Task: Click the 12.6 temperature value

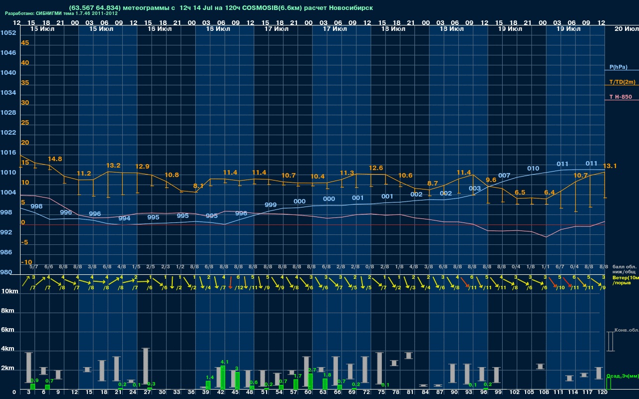Action: click(x=376, y=168)
